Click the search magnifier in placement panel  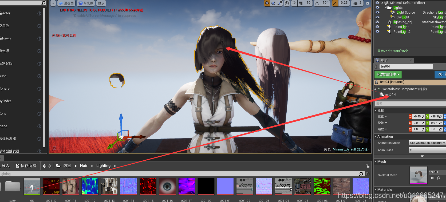44,3
